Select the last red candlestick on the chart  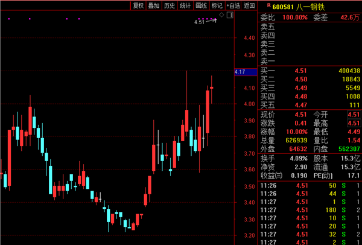(211, 88)
